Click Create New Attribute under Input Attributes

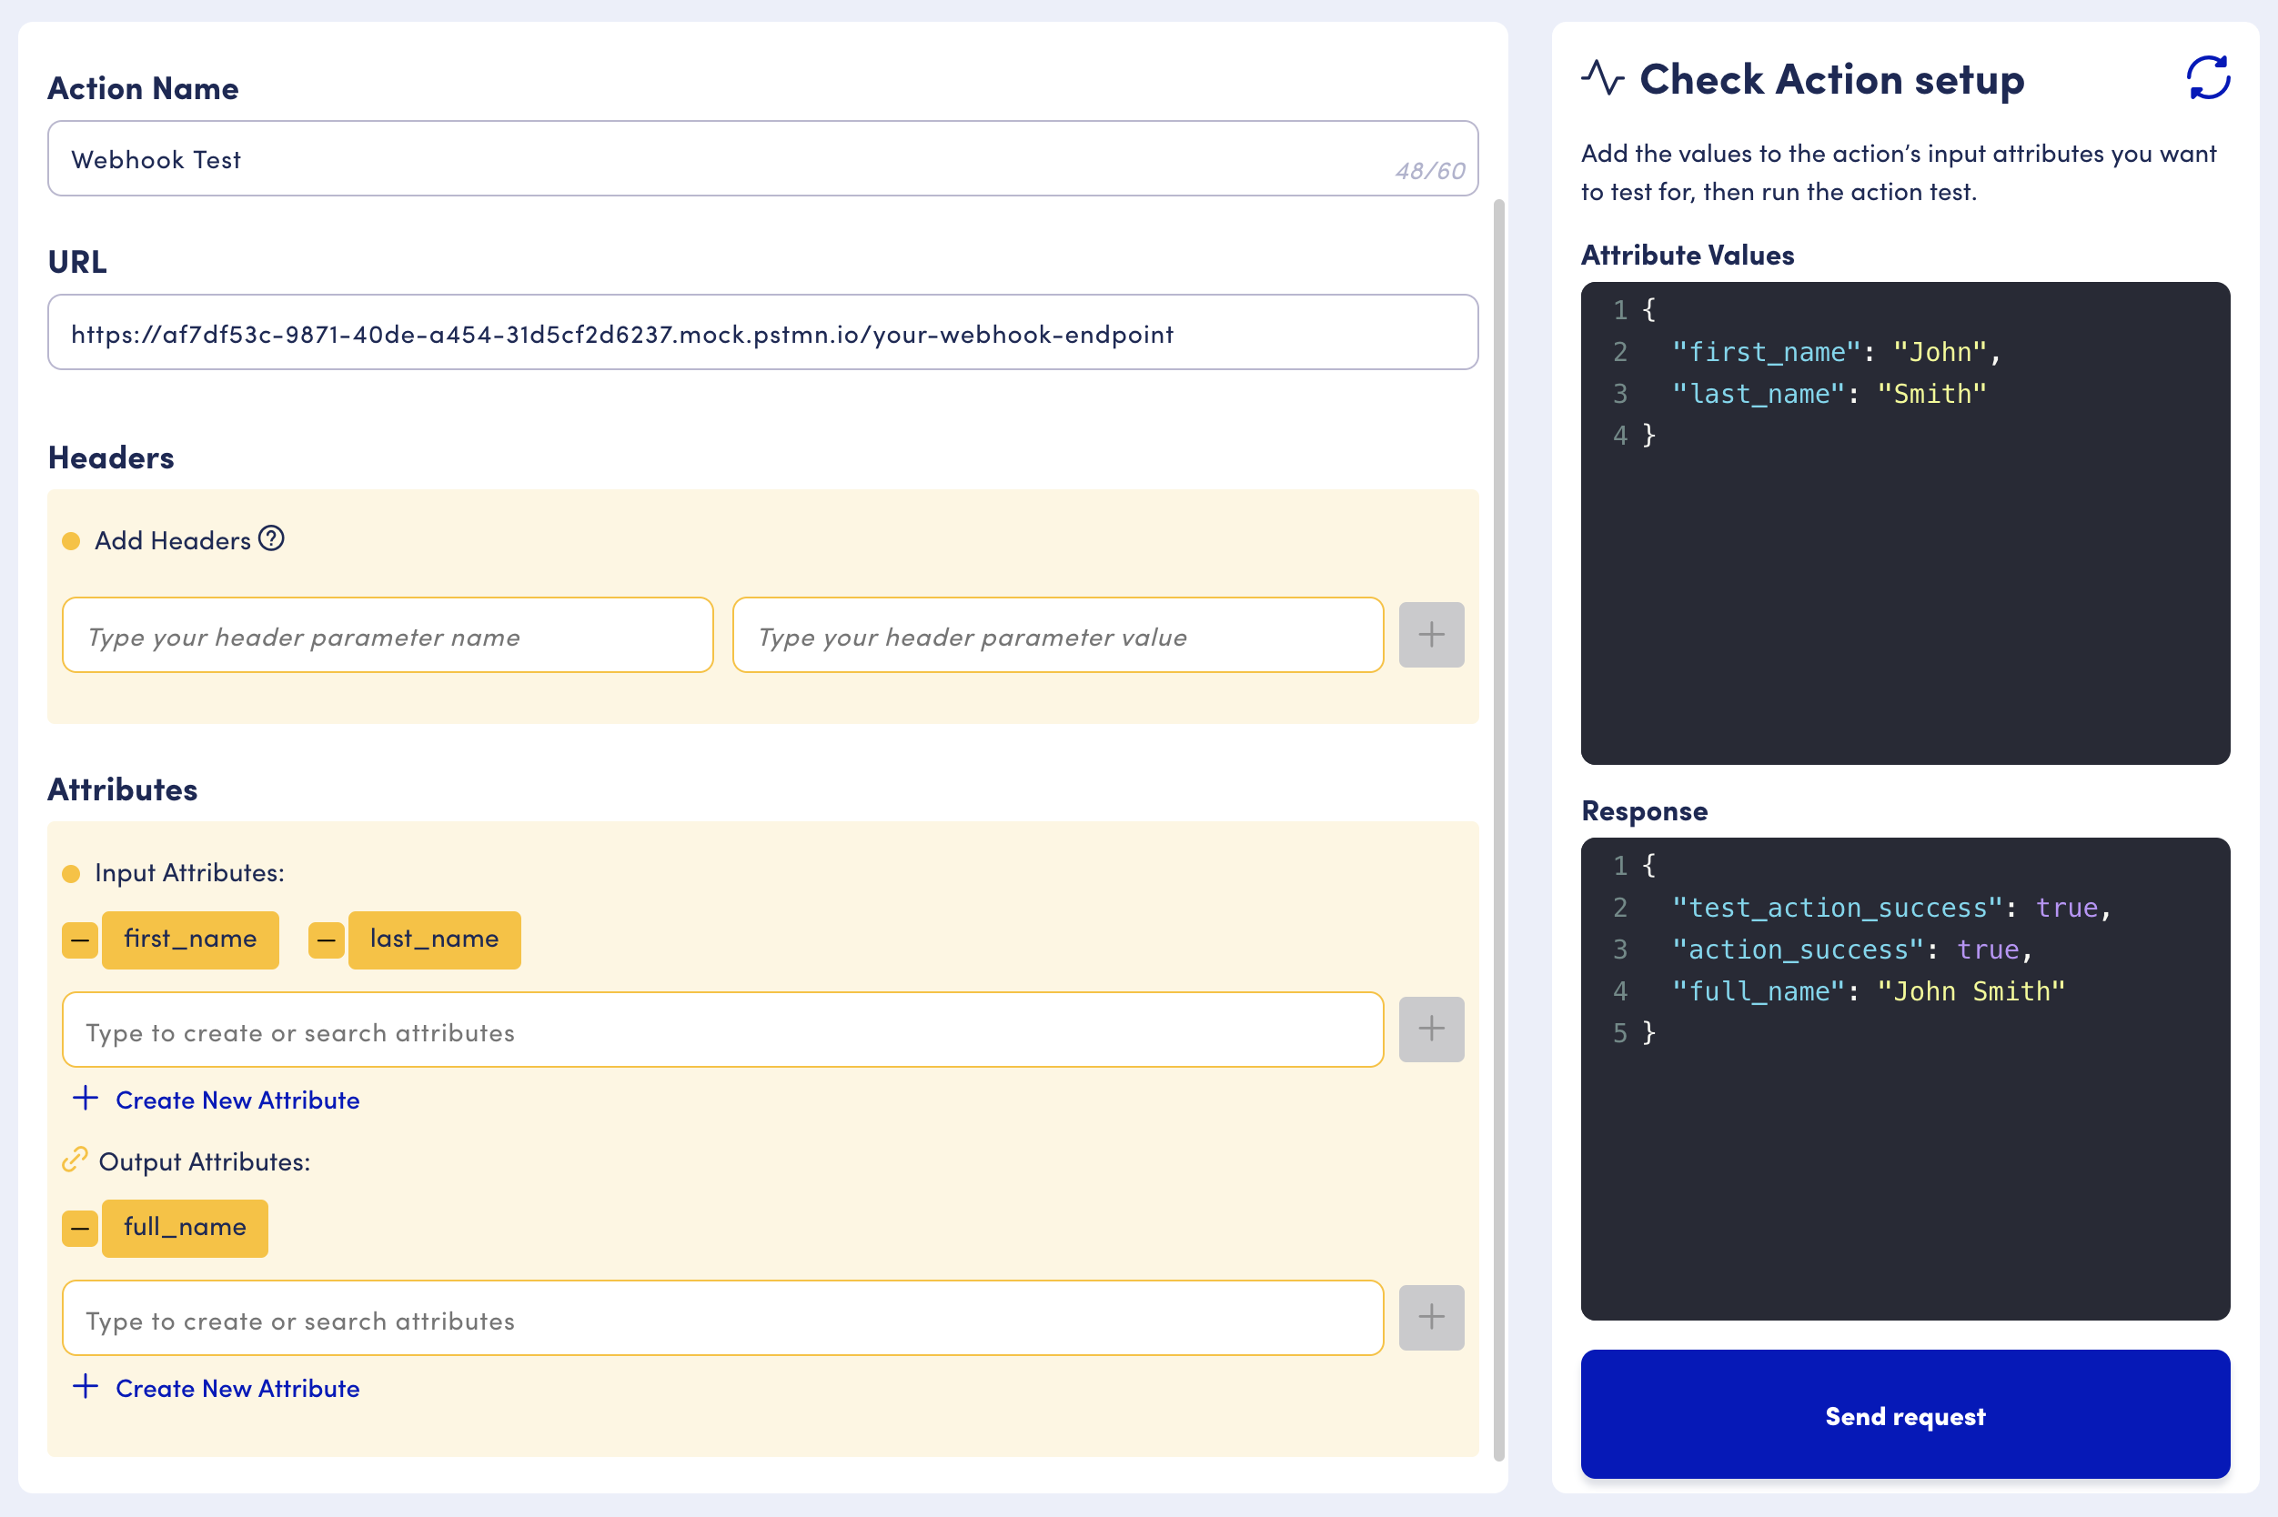(237, 1100)
